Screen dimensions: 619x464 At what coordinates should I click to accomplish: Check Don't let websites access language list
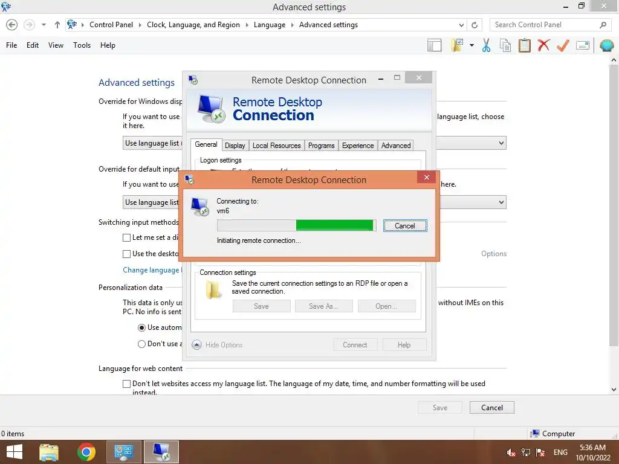coord(127,384)
